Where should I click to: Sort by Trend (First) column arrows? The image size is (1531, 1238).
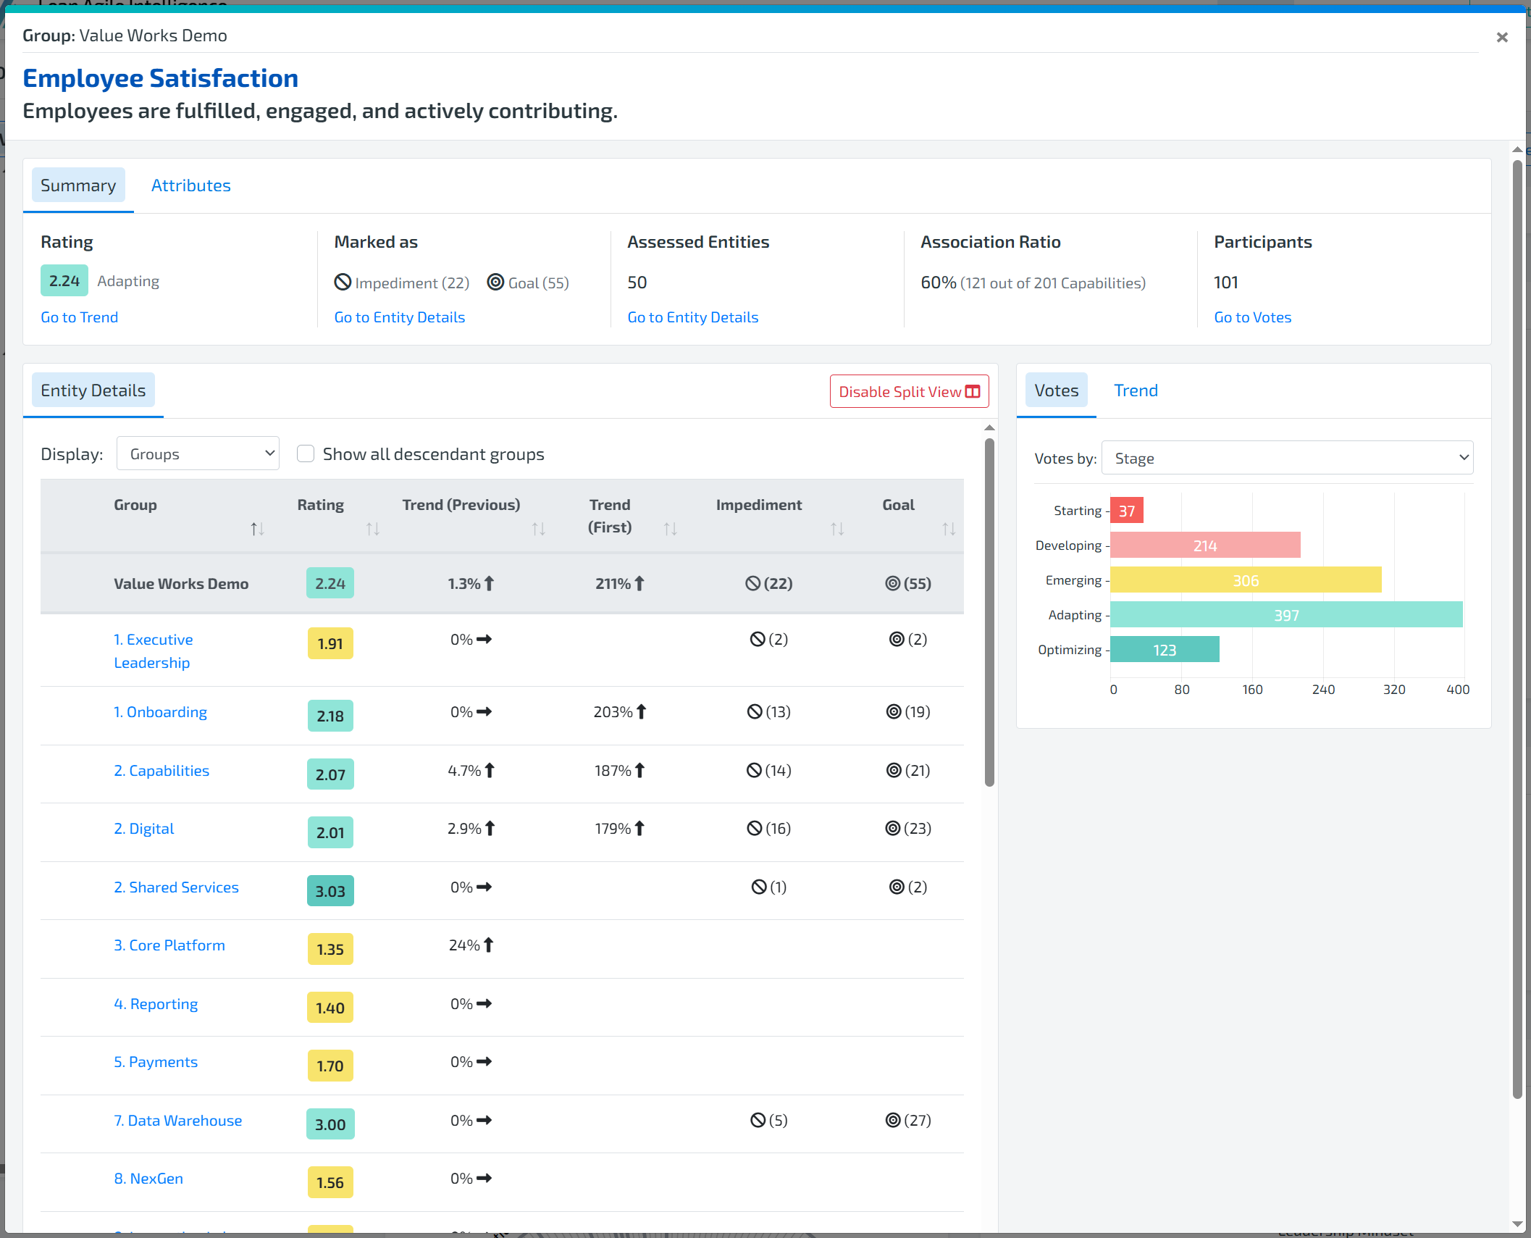tap(670, 529)
